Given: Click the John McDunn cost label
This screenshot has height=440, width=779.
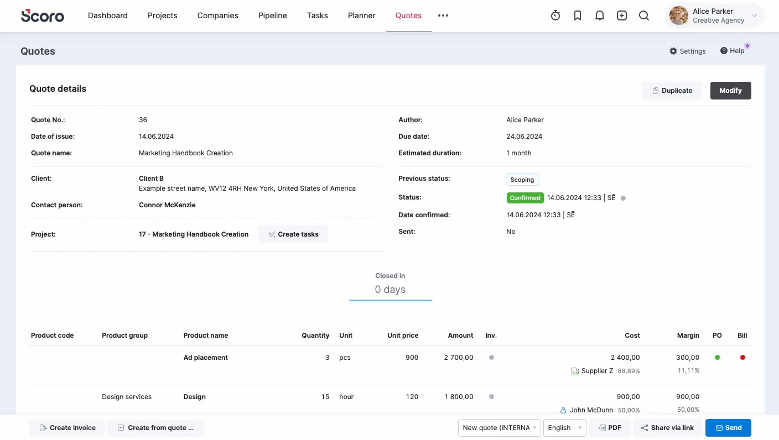Looking at the screenshot, I should click(x=591, y=410).
